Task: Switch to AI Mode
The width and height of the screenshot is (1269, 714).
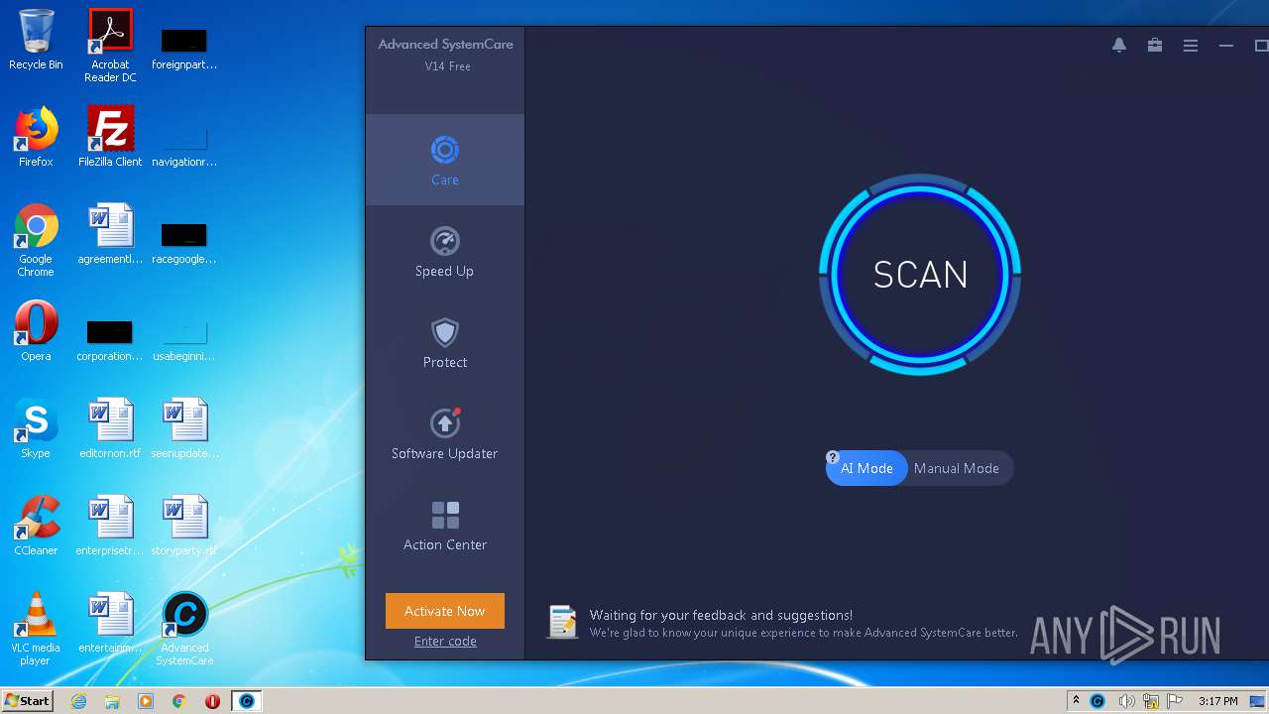Action: (866, 468)
